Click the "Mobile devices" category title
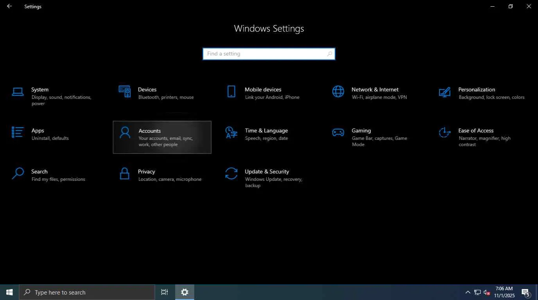The image size is (538, 300). (x=263, y=90)
